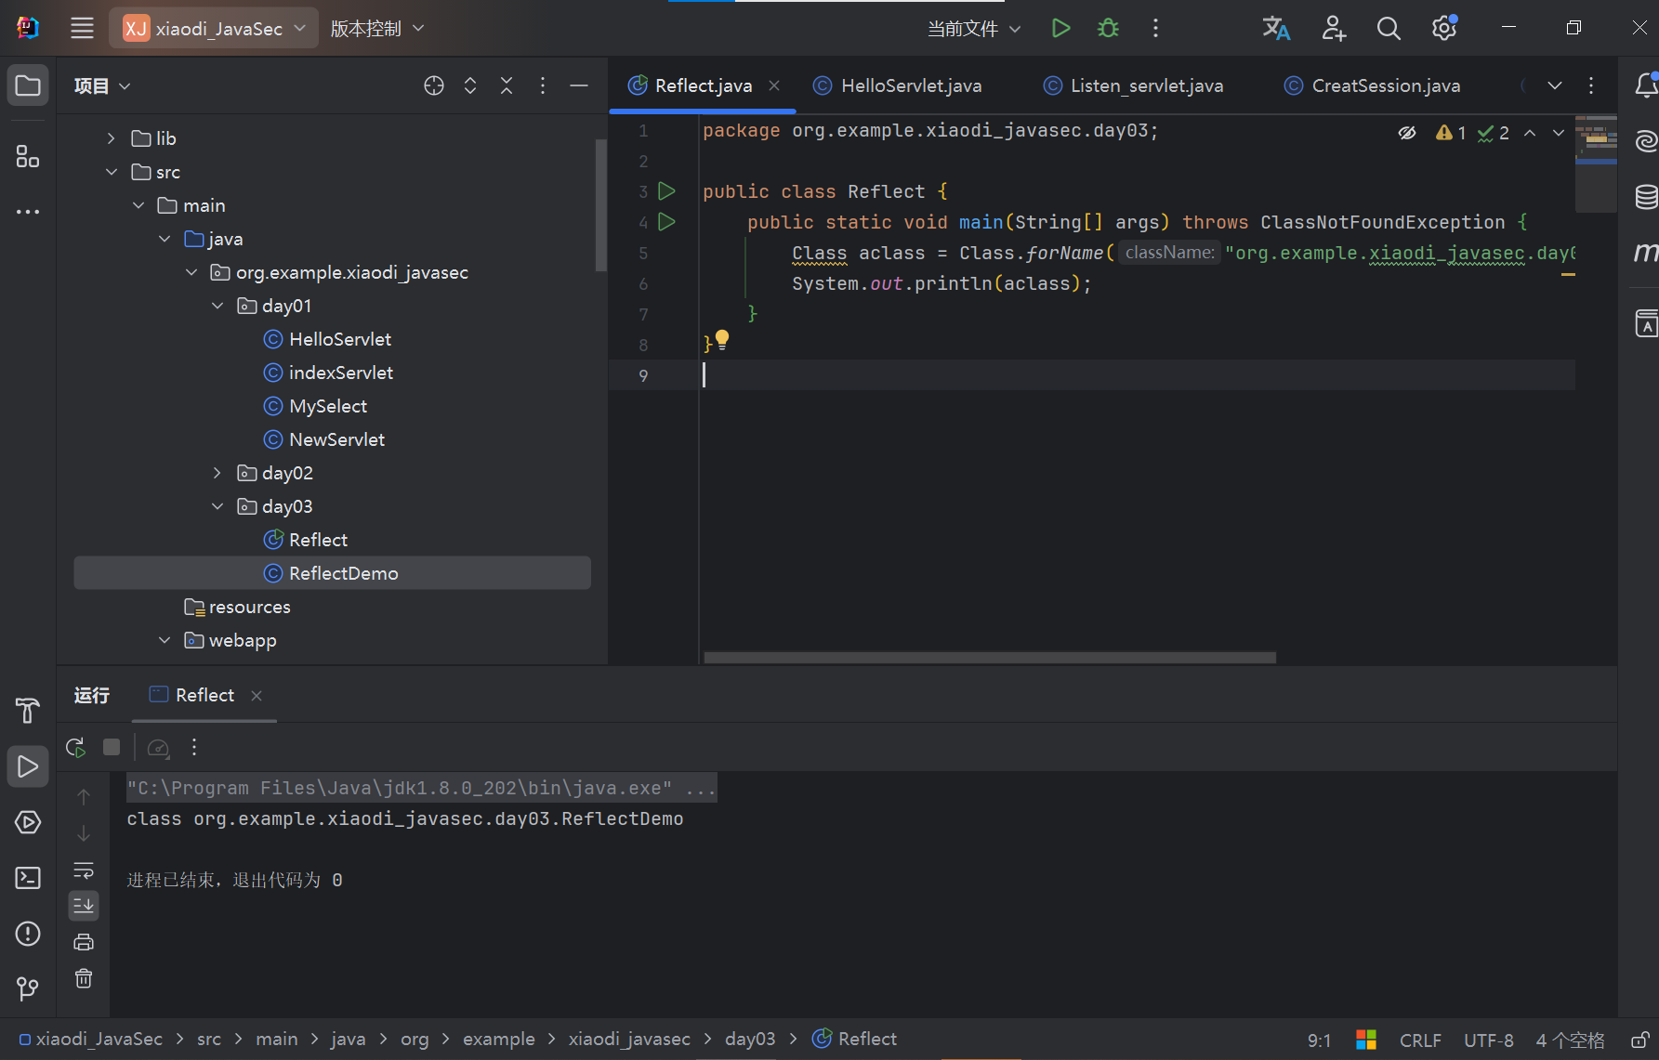The height and width of the screenshot is (1060, 1659).
Task: Open the 版本控制 menu
Action: coord(377,28)
